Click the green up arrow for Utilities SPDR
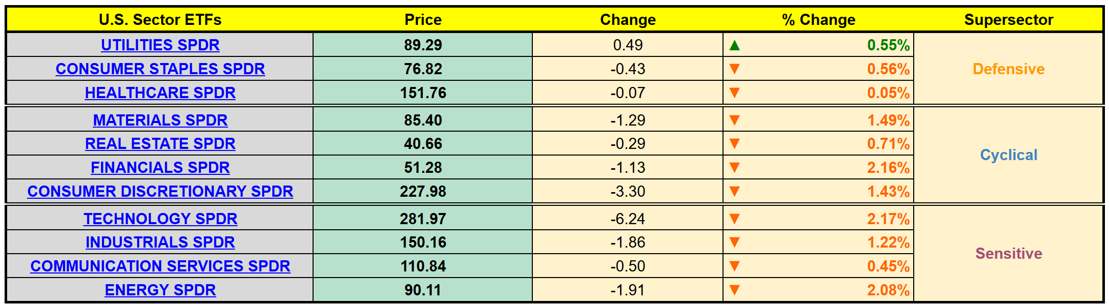1109x305 pixels. (734, 45)
